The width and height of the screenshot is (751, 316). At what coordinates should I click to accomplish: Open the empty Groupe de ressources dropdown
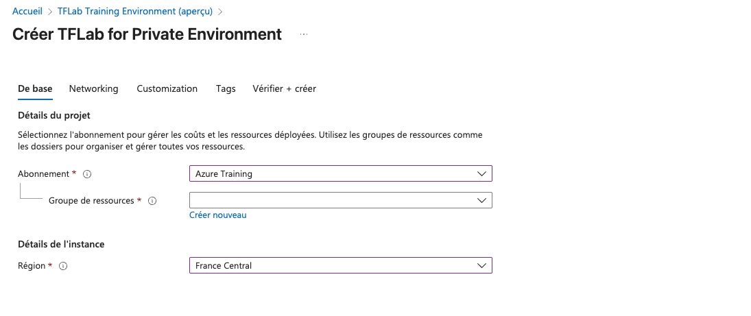340,200
